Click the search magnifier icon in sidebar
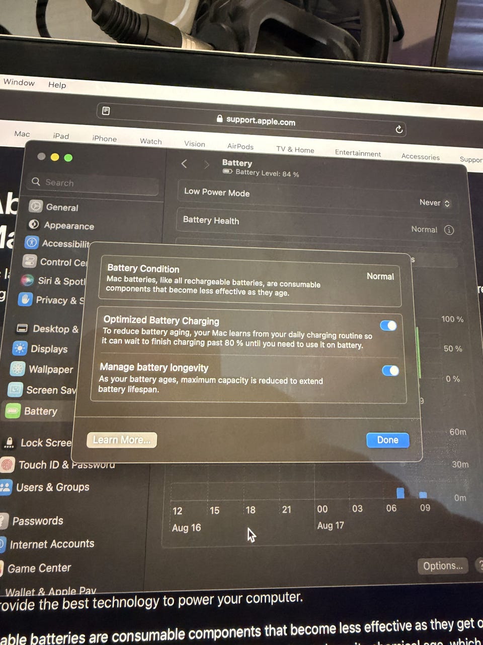 (36, 181)
